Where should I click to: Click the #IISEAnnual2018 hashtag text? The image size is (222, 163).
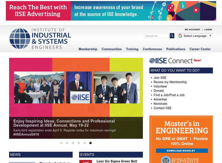pyautogui.click(x=26, y=134)
